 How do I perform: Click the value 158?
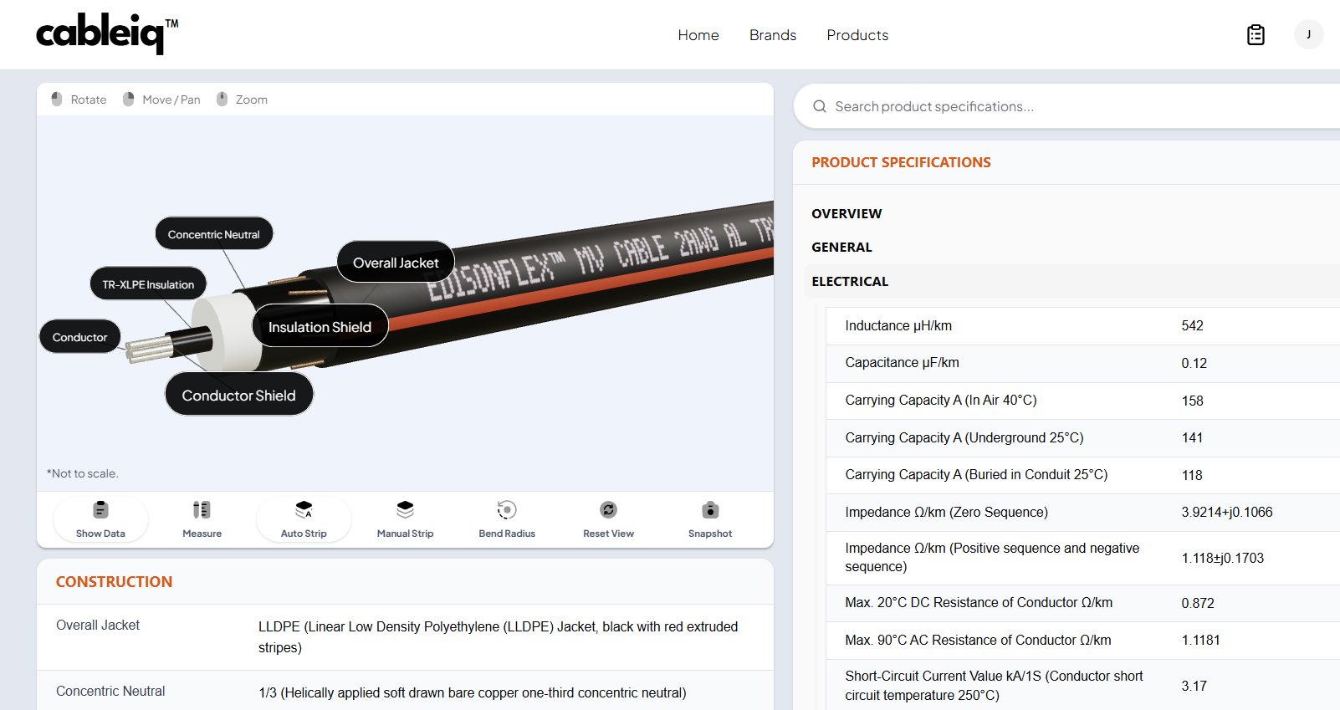1192,401
